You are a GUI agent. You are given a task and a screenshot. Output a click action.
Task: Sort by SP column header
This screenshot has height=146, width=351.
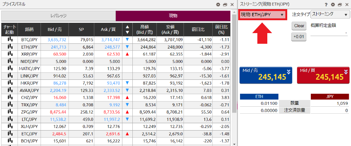coord(81,30)
